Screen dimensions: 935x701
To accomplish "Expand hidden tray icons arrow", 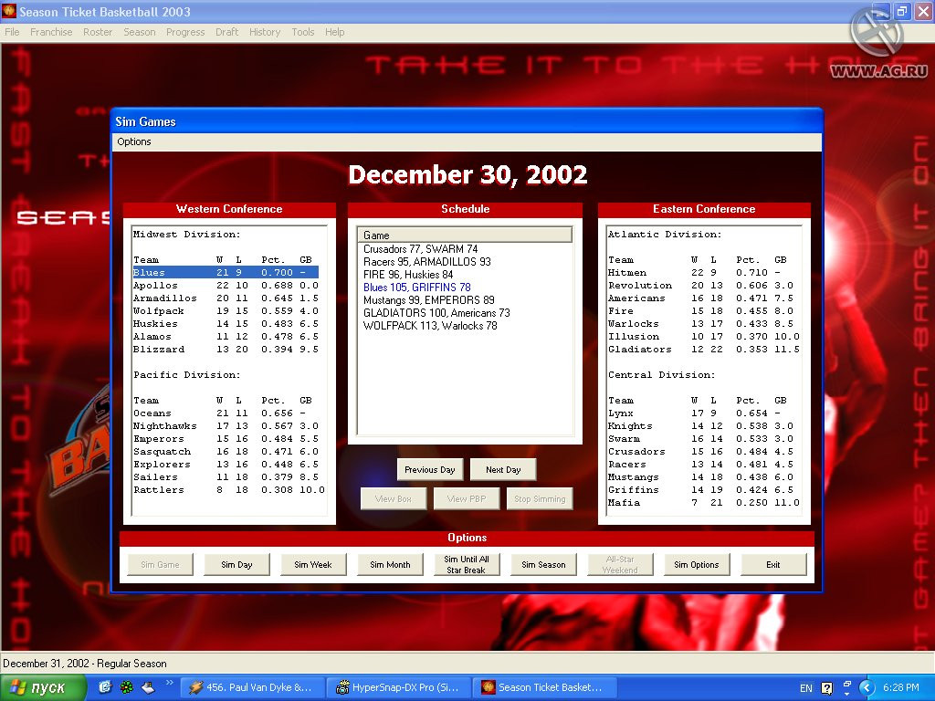I will pyautogui.click(x=867, y=688).
